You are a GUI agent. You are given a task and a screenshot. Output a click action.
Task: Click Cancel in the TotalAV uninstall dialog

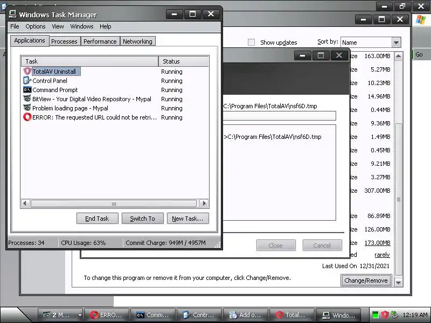click(x=322, y=245)
